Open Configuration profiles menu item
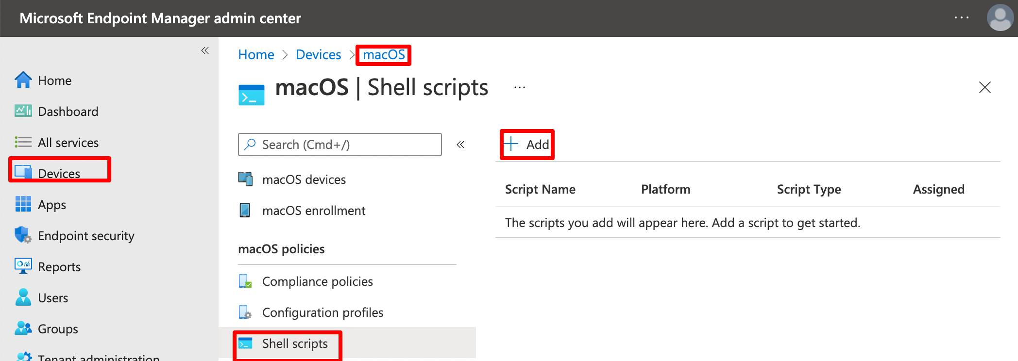Image resolution: width=1018 pixels, height=361 pixels. click(x=323, y=312)
